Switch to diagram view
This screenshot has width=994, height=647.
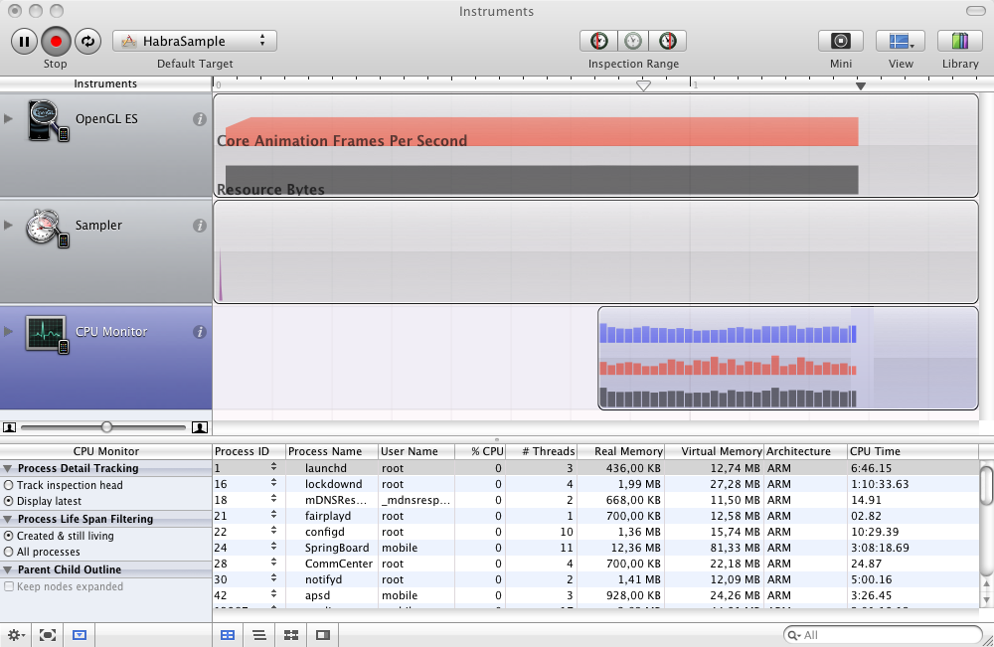pos(291,635)
